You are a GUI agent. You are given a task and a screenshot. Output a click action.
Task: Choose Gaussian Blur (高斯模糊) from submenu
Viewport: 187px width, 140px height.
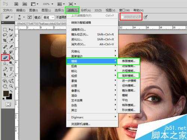[128, 75]
